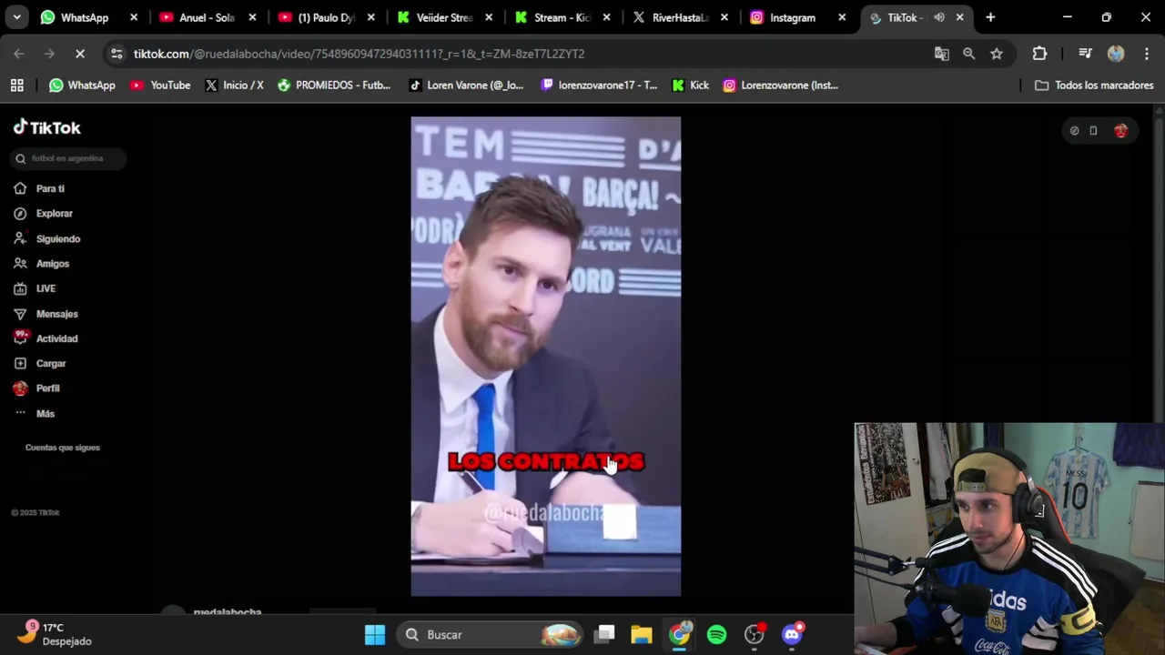Viewport: 1165px width, 655px height.
Task: Open media controls icon
Action: tap(1085, 54)
